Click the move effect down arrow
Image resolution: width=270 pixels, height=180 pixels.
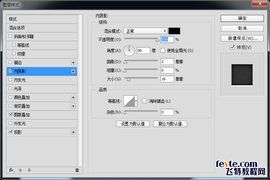coord(29,170)
